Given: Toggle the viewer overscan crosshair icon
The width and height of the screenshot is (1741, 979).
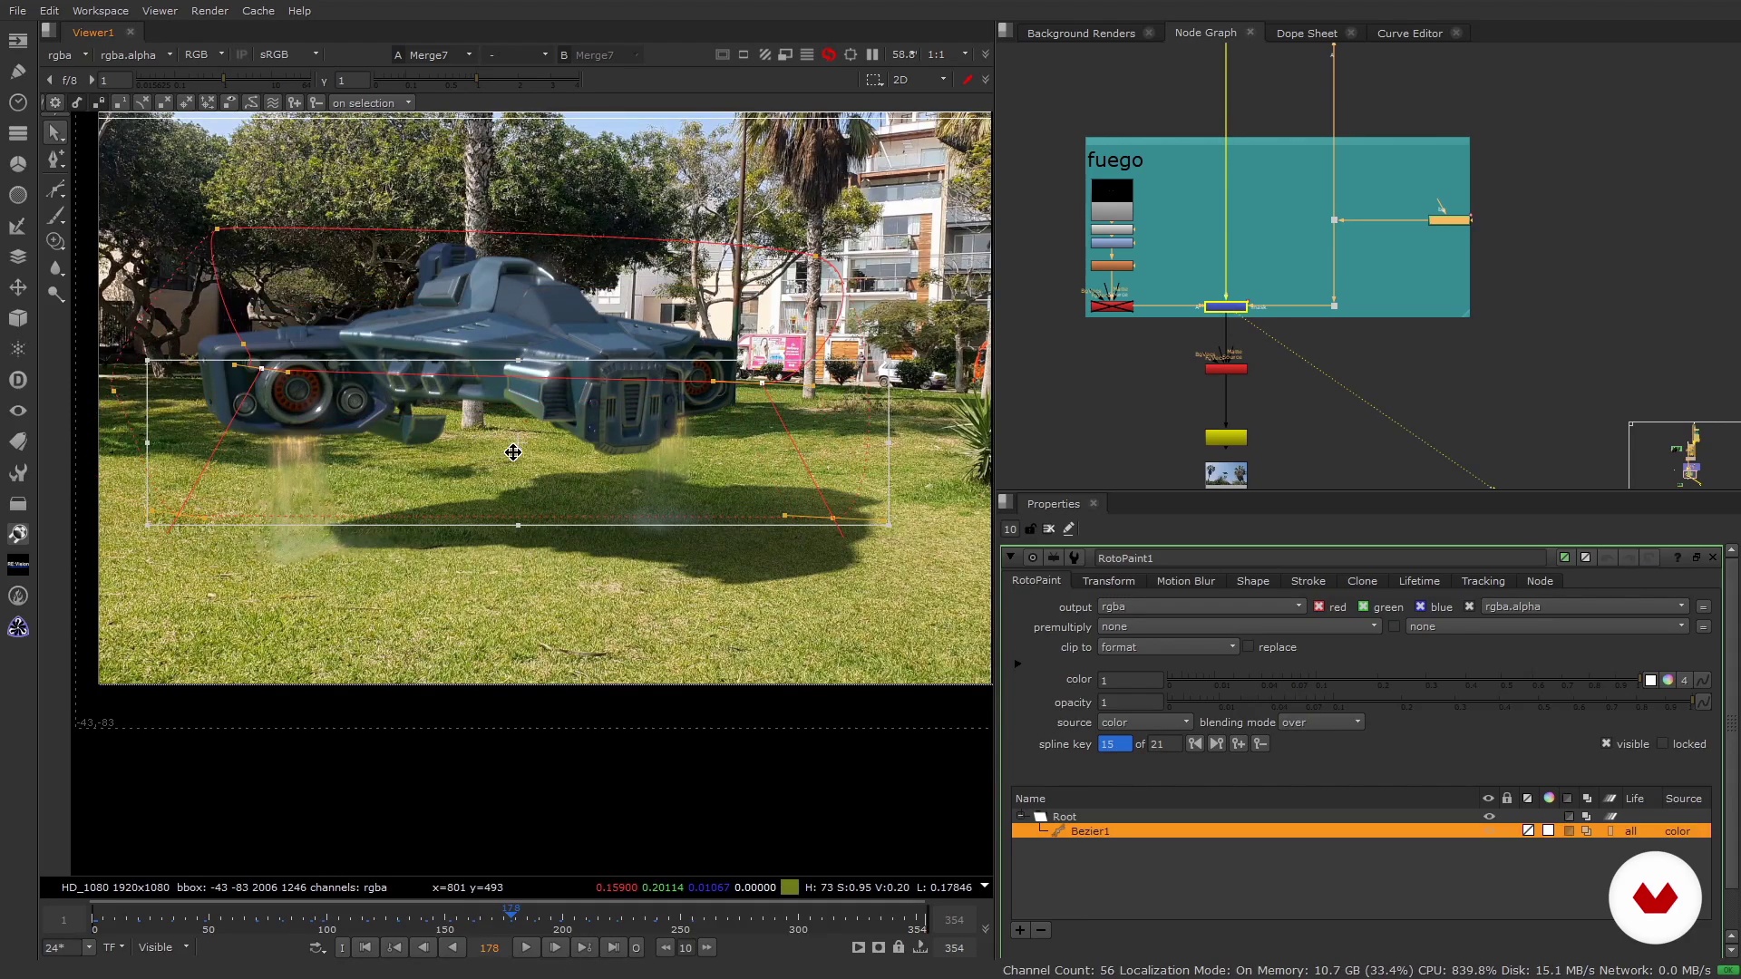Looking at the screenshot, I should point(851,54).
